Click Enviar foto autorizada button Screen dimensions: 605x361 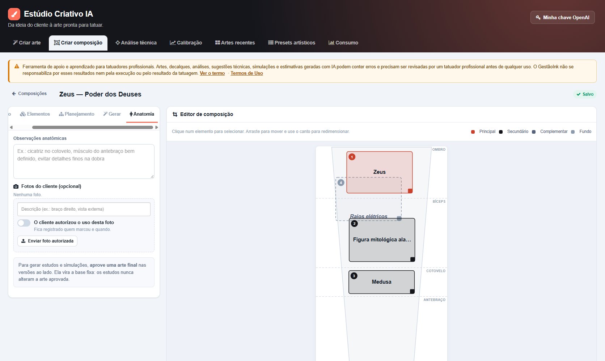click(47, 241)
